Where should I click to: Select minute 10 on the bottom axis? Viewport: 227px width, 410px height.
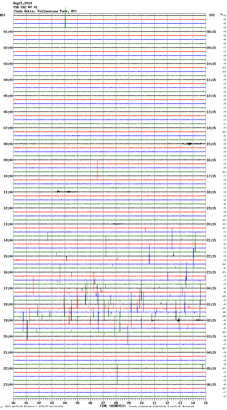(x=142, y=403)
